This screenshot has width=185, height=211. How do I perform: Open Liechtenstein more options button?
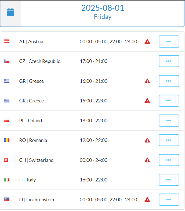tap(169, 199)
